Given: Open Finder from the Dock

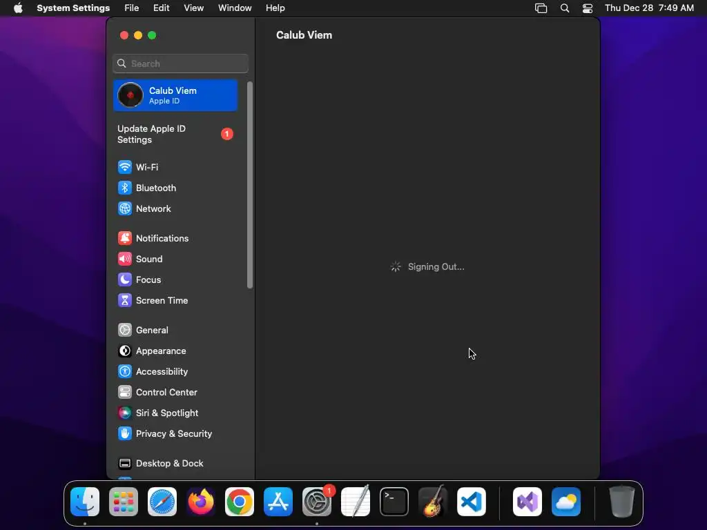Looking at the screenshot, I should point(85,502).
